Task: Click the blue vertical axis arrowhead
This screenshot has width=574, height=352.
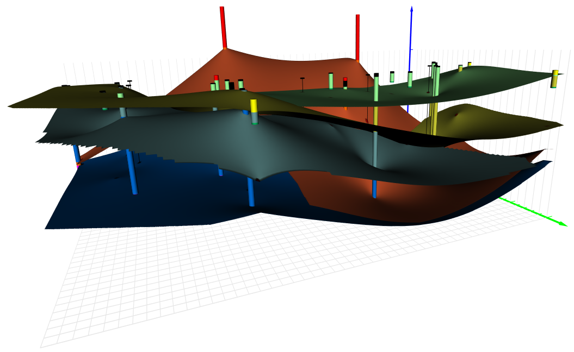Action: pyautogui.click(x=411, y=9)
